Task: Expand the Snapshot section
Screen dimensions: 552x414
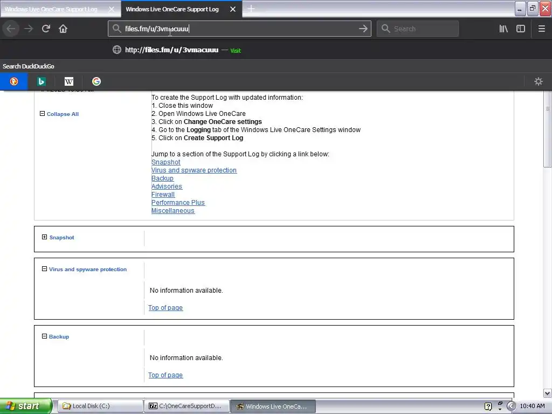Action: [x=44, y=237]
